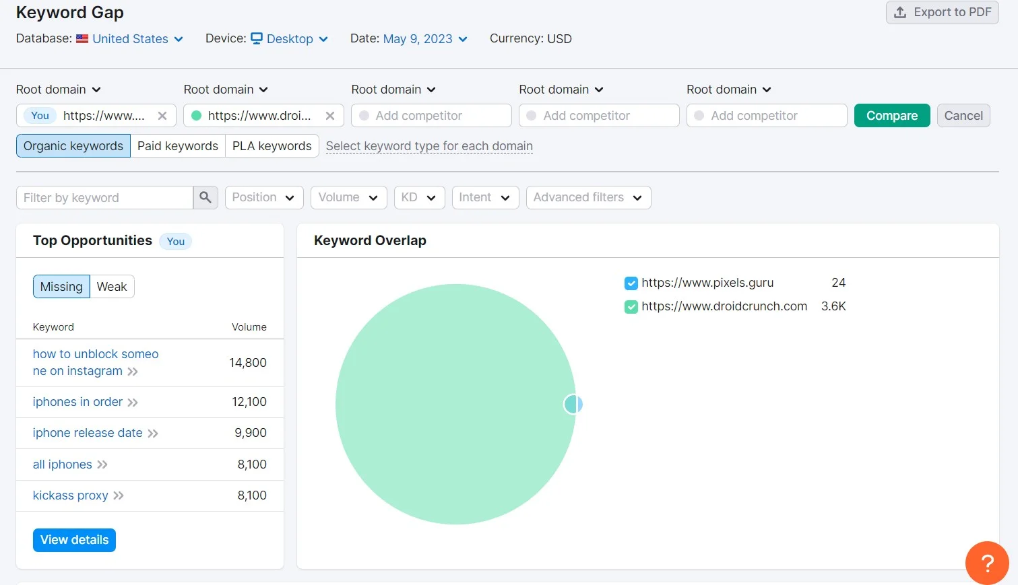The height and width of the screenshot is (585, 1018).
Task: Expand the Advanced filters dropdown
Action: 587,197
